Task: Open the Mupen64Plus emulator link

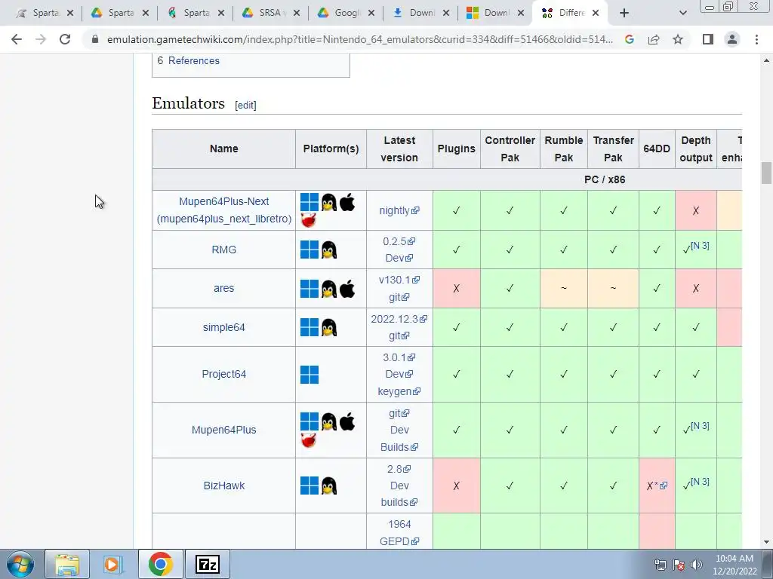Action: point(223,430)
